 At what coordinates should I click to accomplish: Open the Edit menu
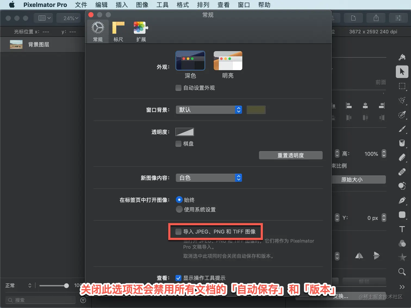coord(101,5)
